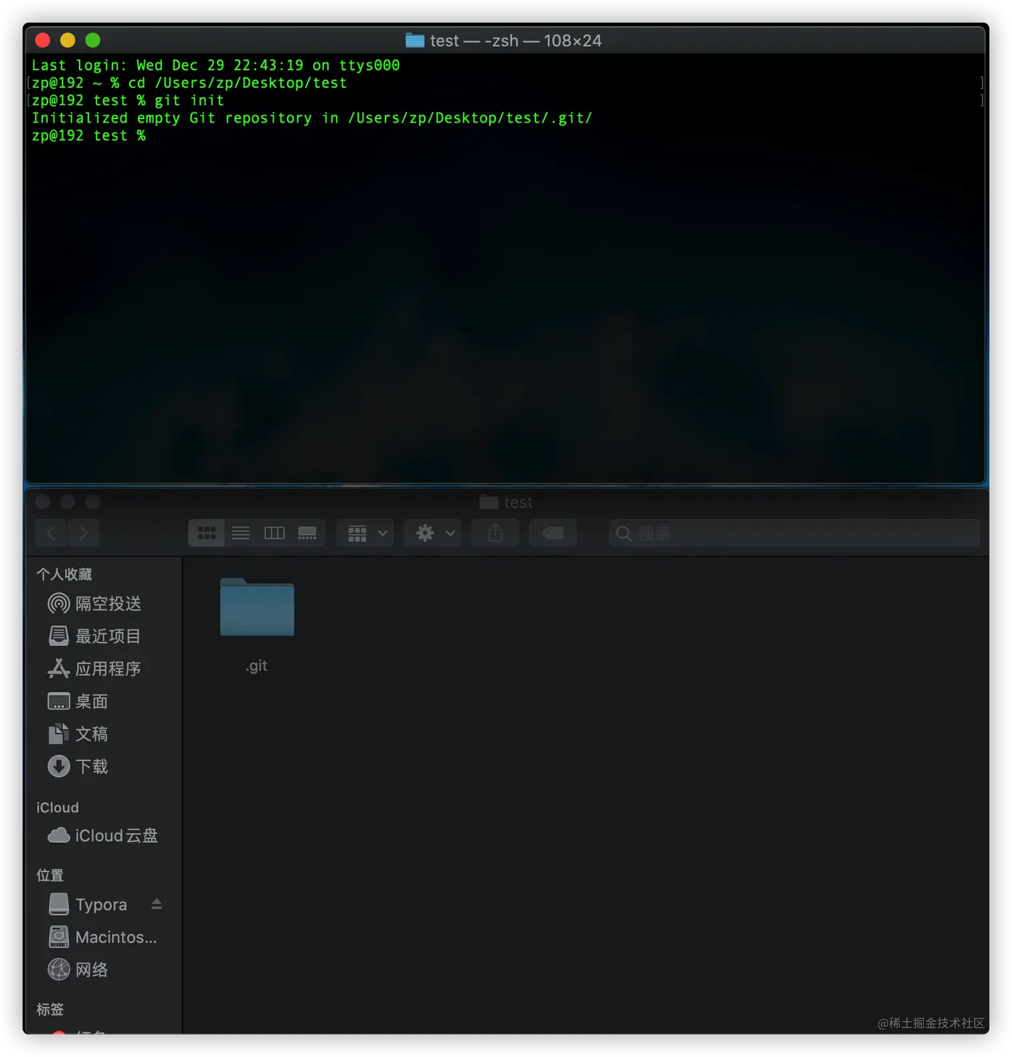Open Applications (应用程序) in the sidebar
Viewport: 1012px width, 1057px height.
click(95, 669)
